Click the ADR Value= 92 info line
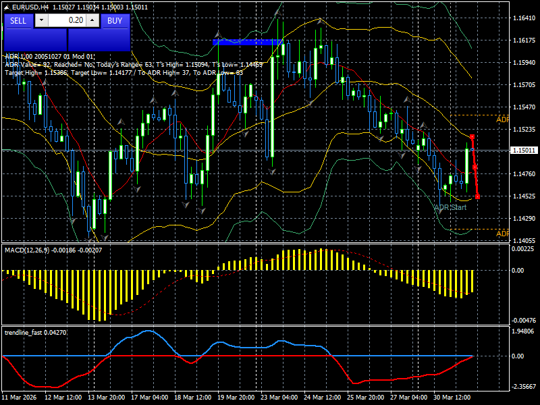 point(134,65)
